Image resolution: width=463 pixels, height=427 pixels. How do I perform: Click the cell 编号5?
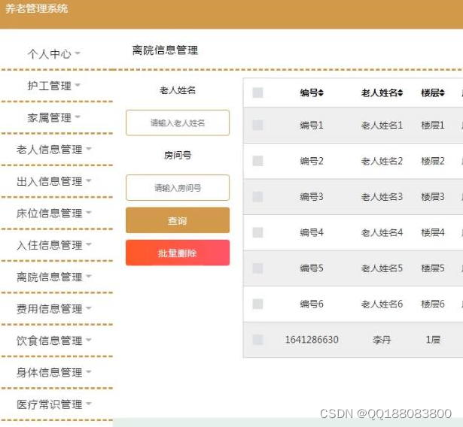[312, 268]
